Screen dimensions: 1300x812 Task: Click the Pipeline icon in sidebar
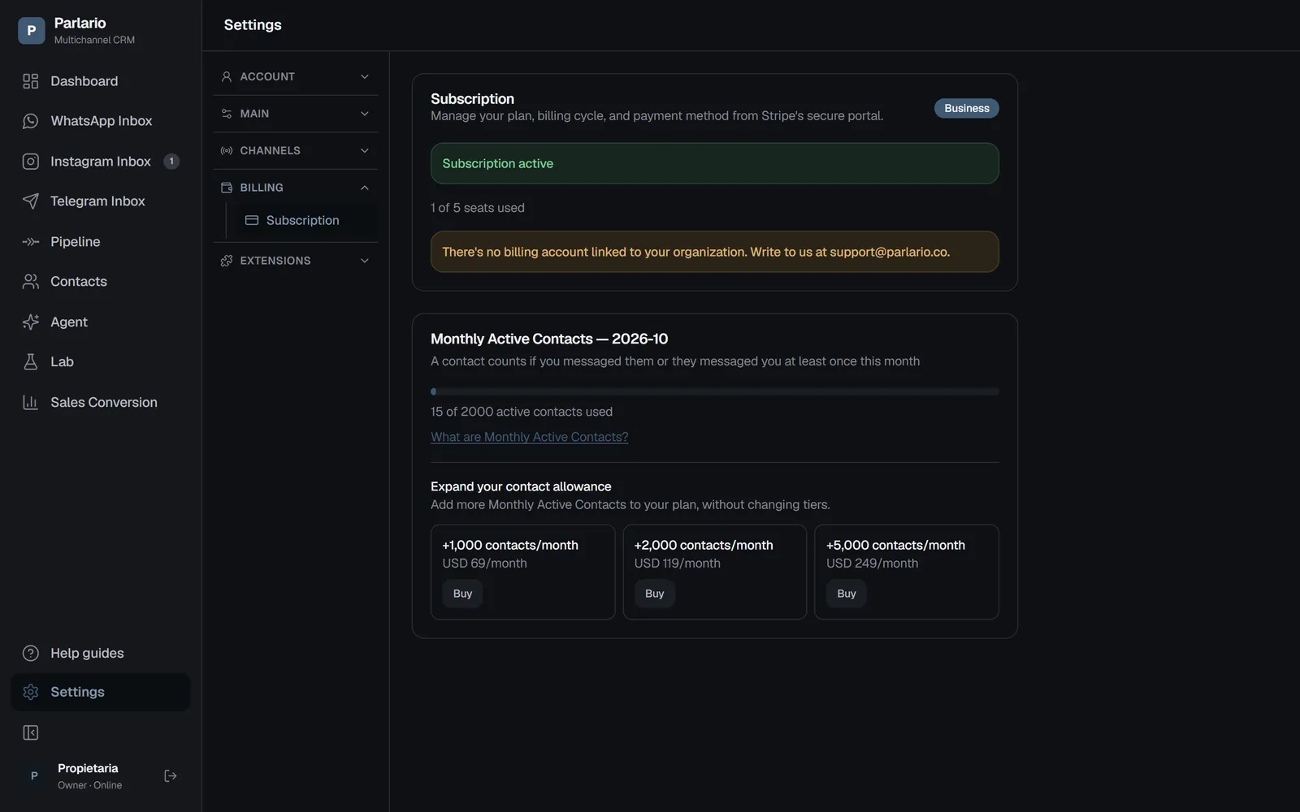tap(31, 242)
